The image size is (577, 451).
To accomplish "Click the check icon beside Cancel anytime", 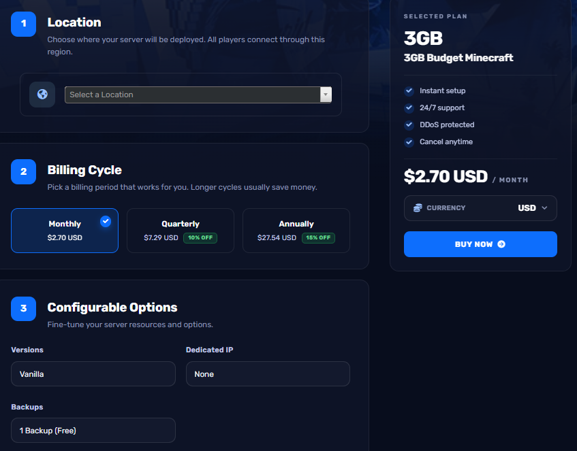I will pyautogui.click(x=409, y=142).
